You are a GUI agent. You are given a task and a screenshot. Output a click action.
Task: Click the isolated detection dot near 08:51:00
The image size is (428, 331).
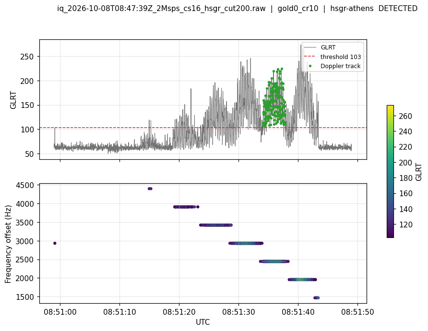[x=55, y=243]
